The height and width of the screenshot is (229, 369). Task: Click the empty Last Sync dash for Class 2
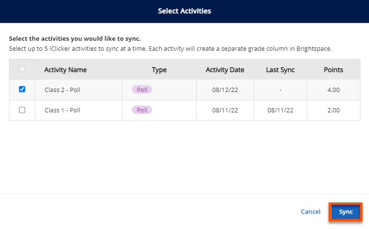click(280, 90)
